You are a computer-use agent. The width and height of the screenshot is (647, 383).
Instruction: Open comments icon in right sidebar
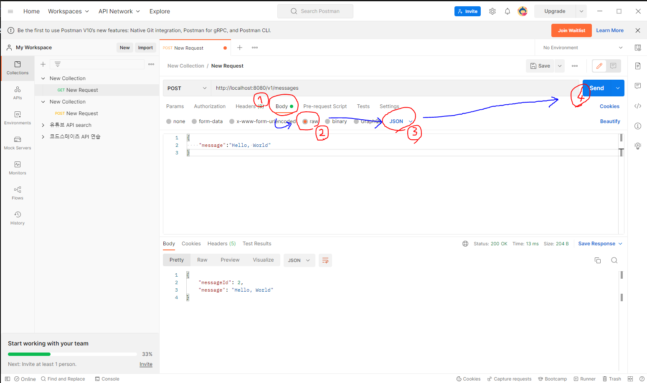638,86
